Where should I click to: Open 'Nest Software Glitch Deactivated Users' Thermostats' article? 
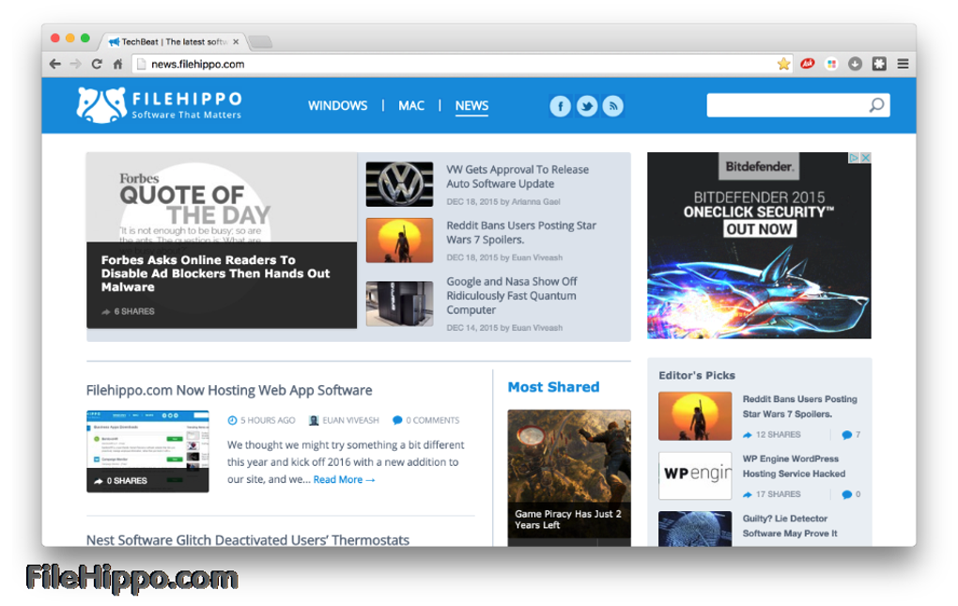click(x=247, y=539)
